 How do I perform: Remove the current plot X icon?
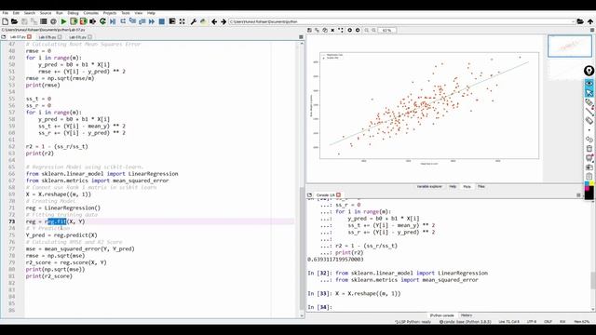point(332,30)
